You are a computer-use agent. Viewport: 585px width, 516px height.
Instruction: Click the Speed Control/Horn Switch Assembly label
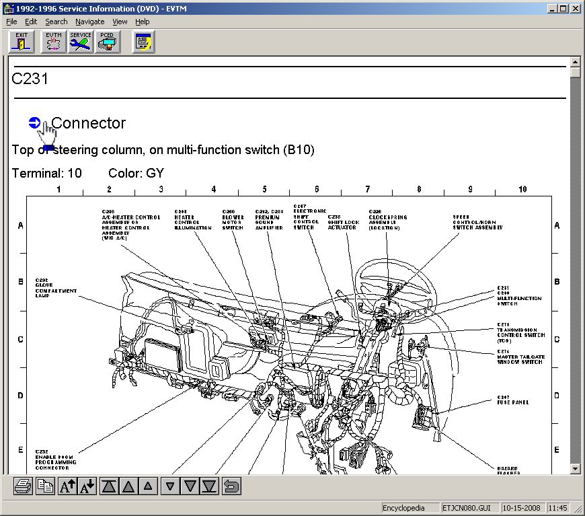[x=477, y=222]
